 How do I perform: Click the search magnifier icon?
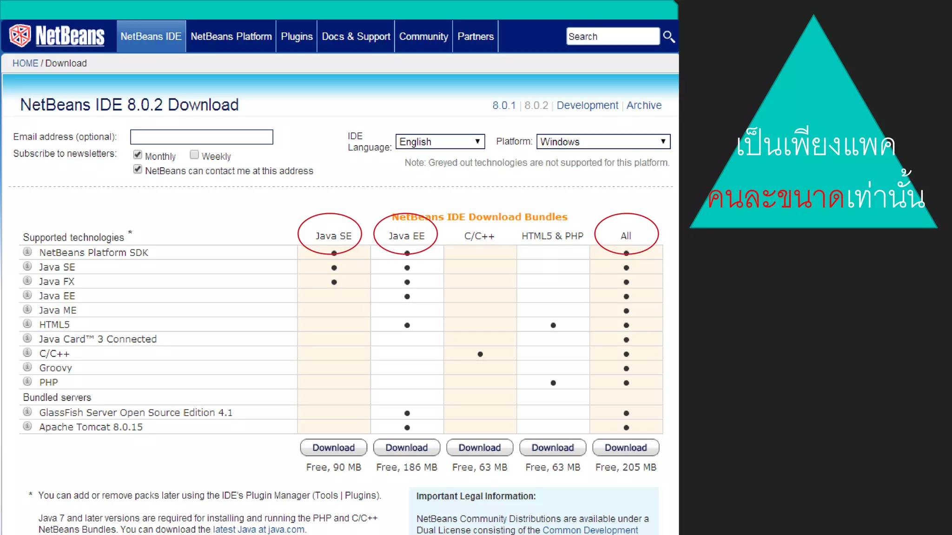(x=668, y=36)
